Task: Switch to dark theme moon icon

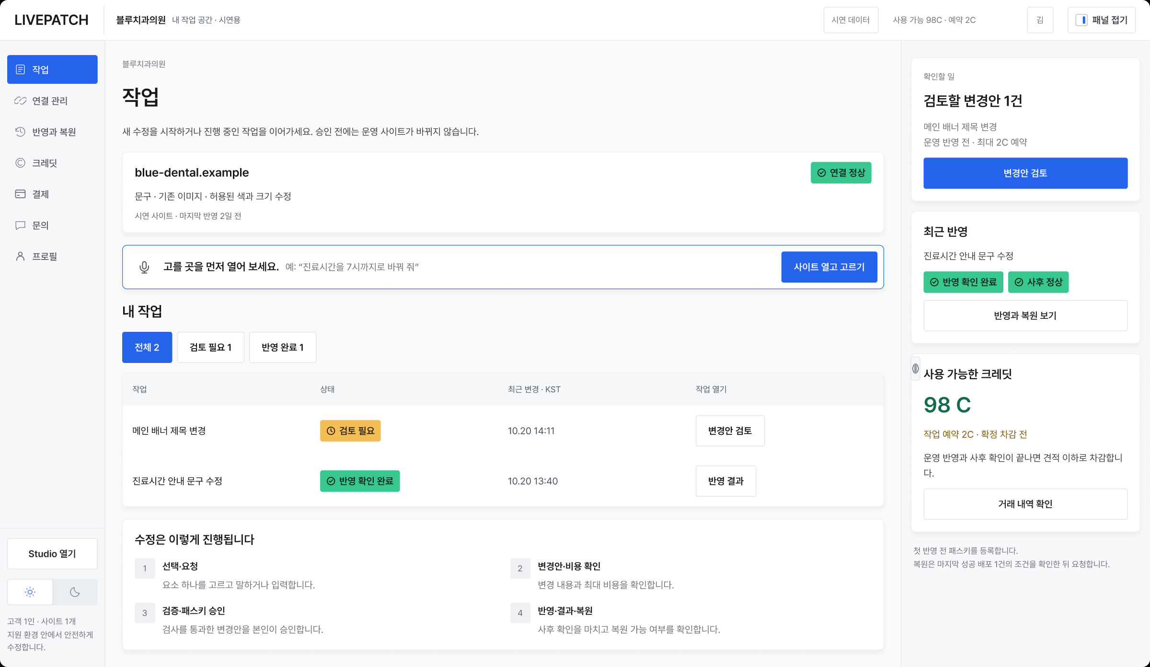Action: click(x=75, y=592)
